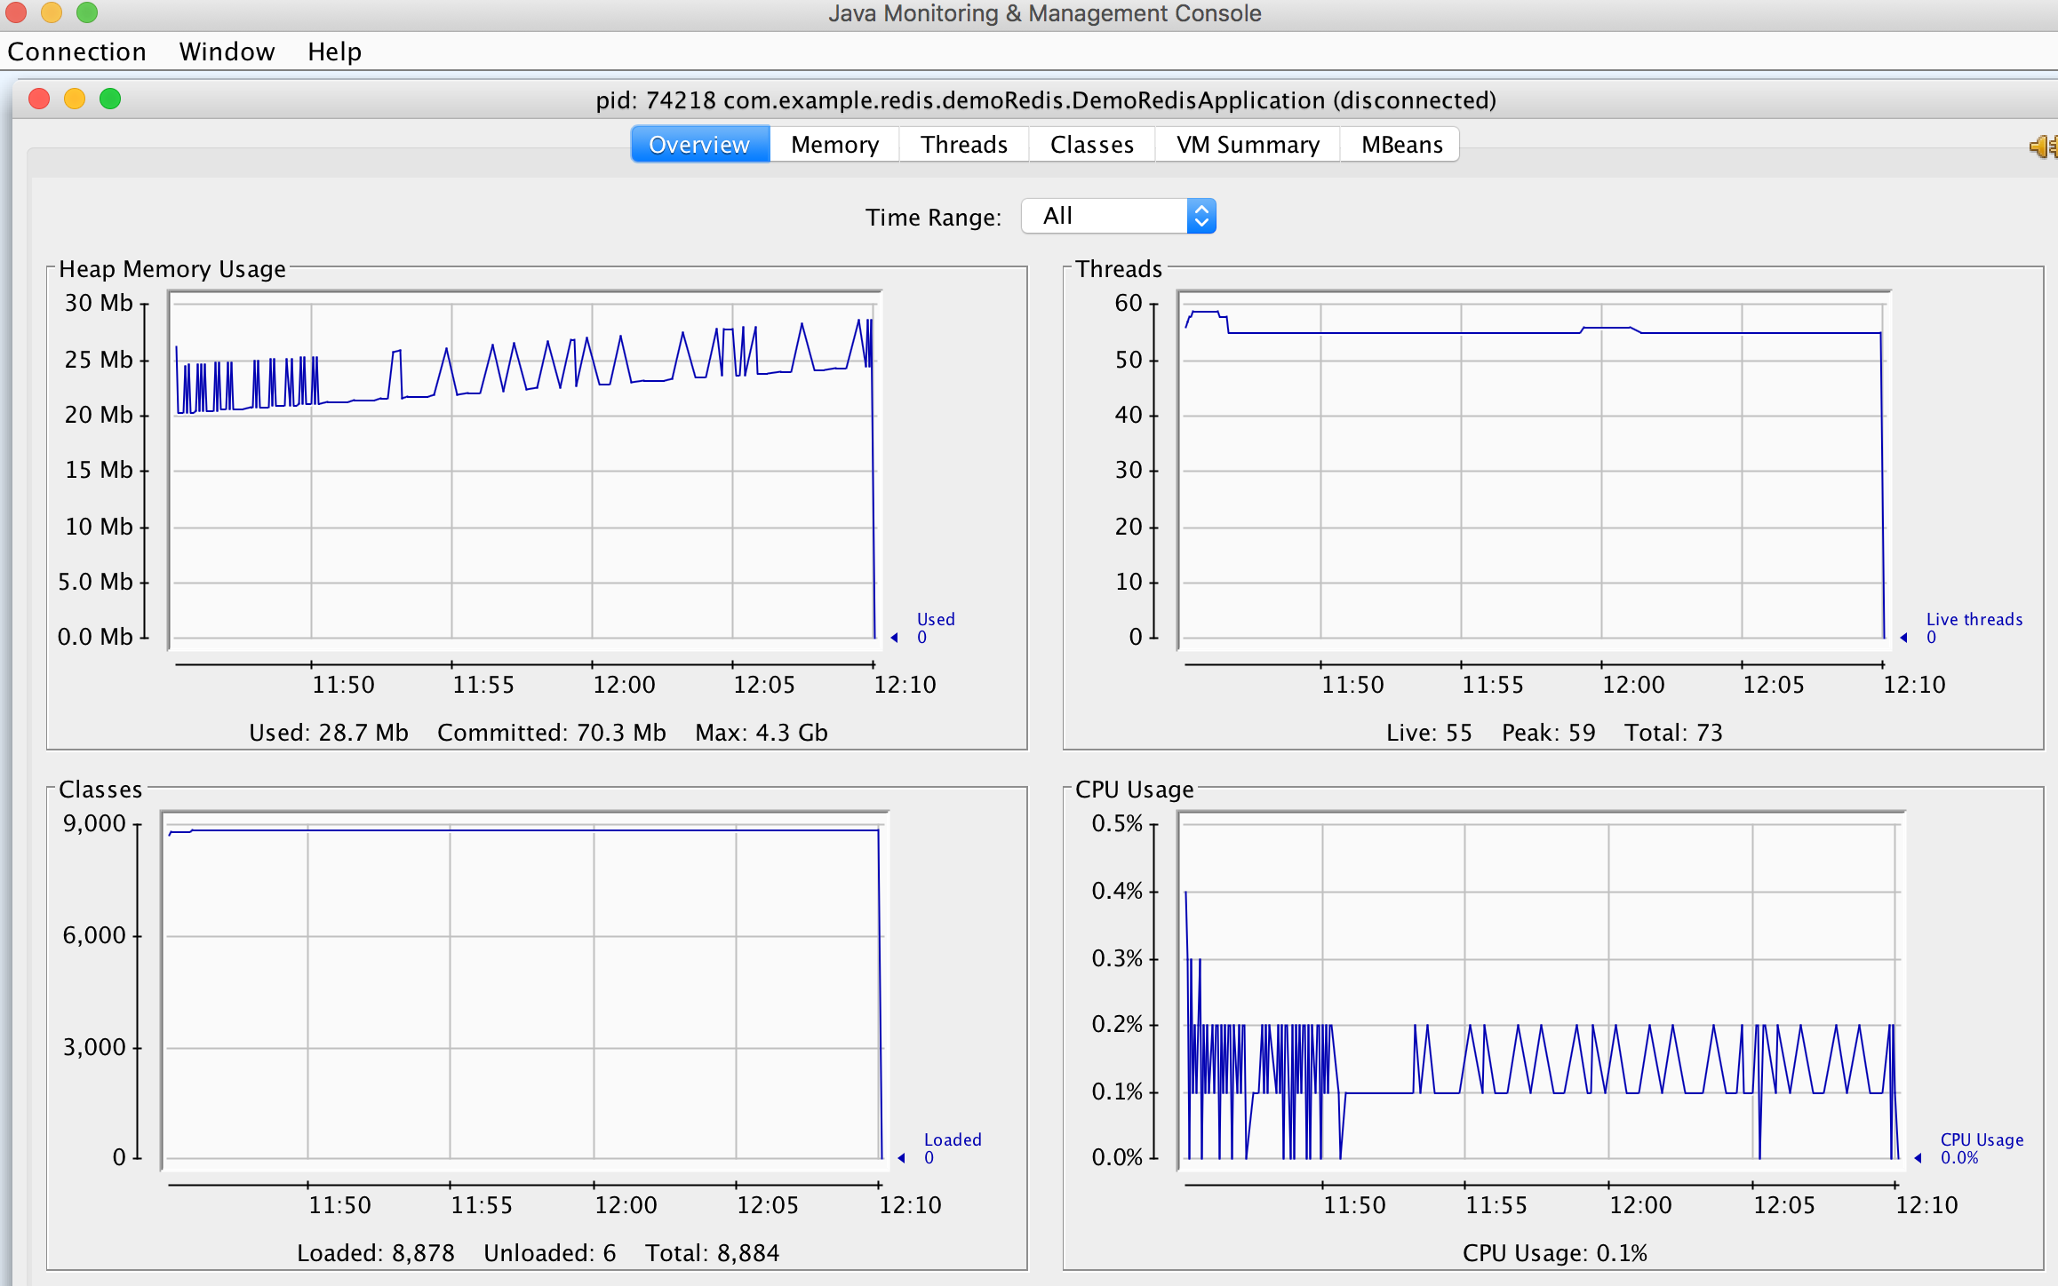Maximize the pid 74218 inner window
This screenshot has height=1286, width=2058.
tap(110, 99)
